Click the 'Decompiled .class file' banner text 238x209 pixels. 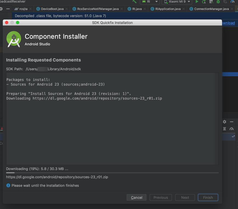pyautogui.click(x=60, y=16)
